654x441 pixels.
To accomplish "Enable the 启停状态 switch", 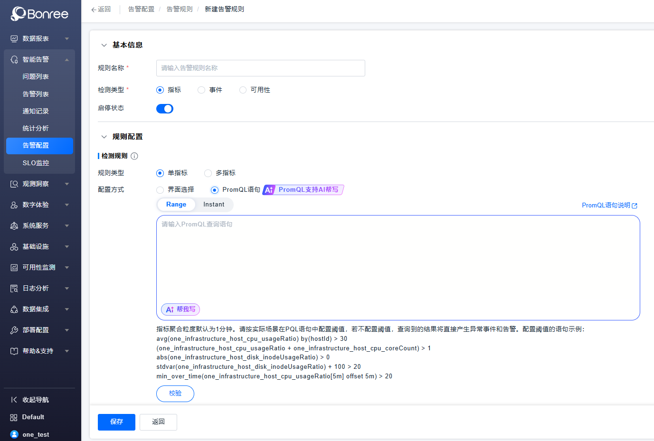I will pyautogui.click(x=165, y=108).
